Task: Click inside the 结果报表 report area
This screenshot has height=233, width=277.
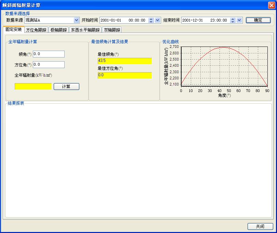Action: 138,160
